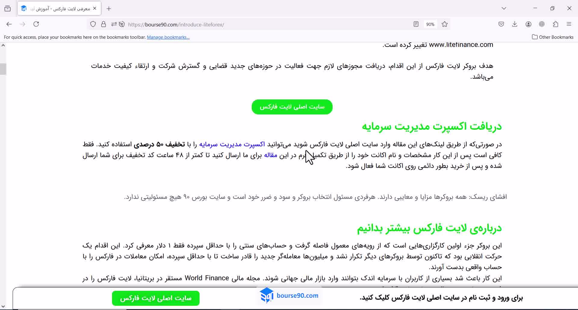Click the vertical scrollbar thumb
Viewport: 578px width, 310px height.
click(x=3, y=69)
